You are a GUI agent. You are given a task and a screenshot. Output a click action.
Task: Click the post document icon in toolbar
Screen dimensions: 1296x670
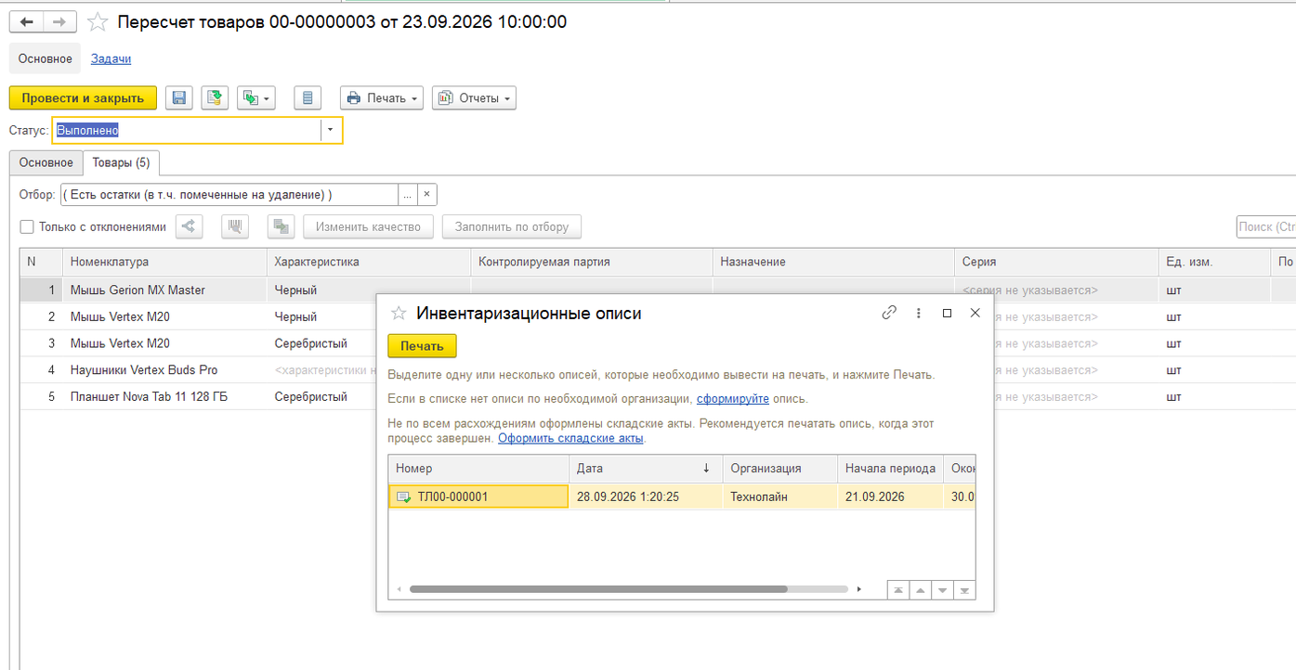(x=216, y=97)
